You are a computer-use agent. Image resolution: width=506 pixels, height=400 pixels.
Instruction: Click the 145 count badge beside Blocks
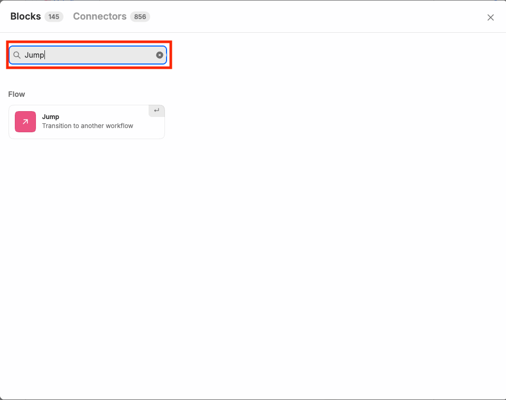pyautogui.click(x=53, y=16)
